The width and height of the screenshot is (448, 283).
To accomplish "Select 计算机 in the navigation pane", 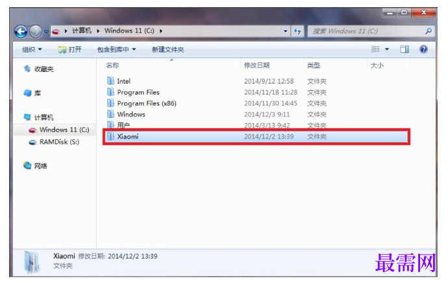I will pos(38,117).
